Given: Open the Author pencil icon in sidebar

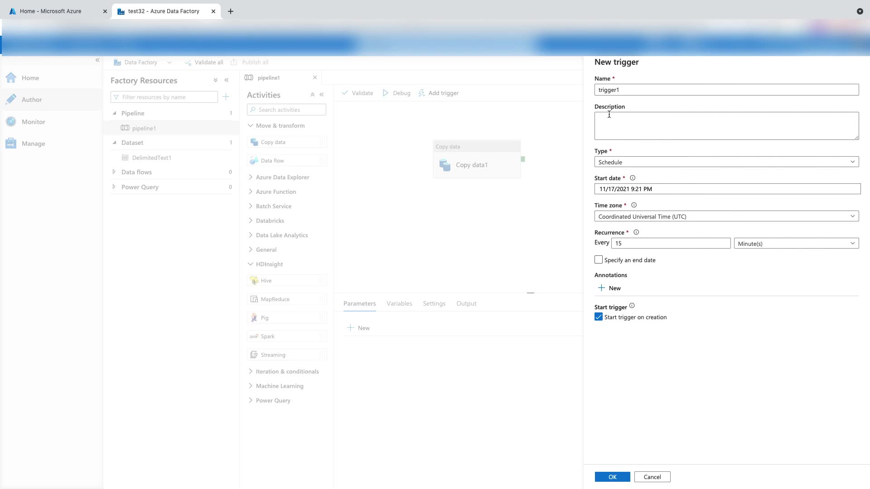Looking at the screenshot, I should coord(11,99).
